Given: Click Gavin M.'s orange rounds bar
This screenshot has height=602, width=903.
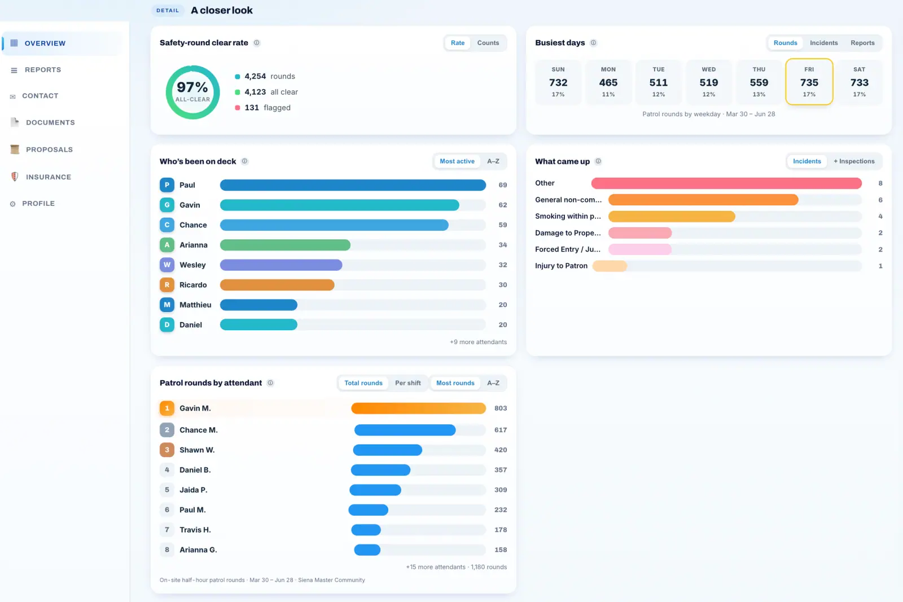Looking at the screenshot, I should pos(418,408).
